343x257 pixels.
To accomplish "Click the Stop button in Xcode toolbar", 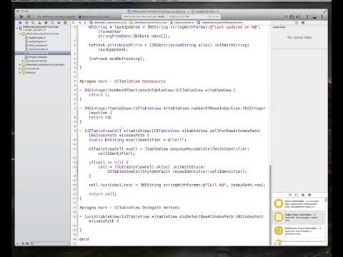I will coord(29,16).
